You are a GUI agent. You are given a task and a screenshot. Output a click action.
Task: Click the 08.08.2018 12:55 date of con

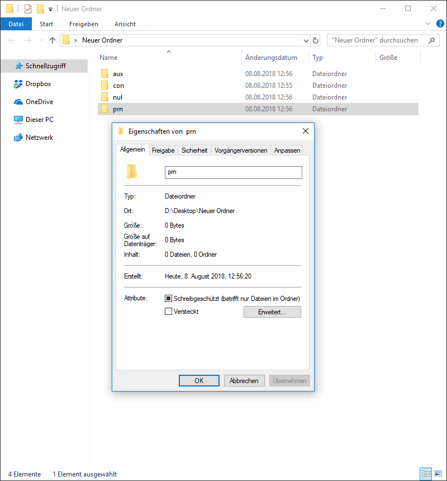269,85
